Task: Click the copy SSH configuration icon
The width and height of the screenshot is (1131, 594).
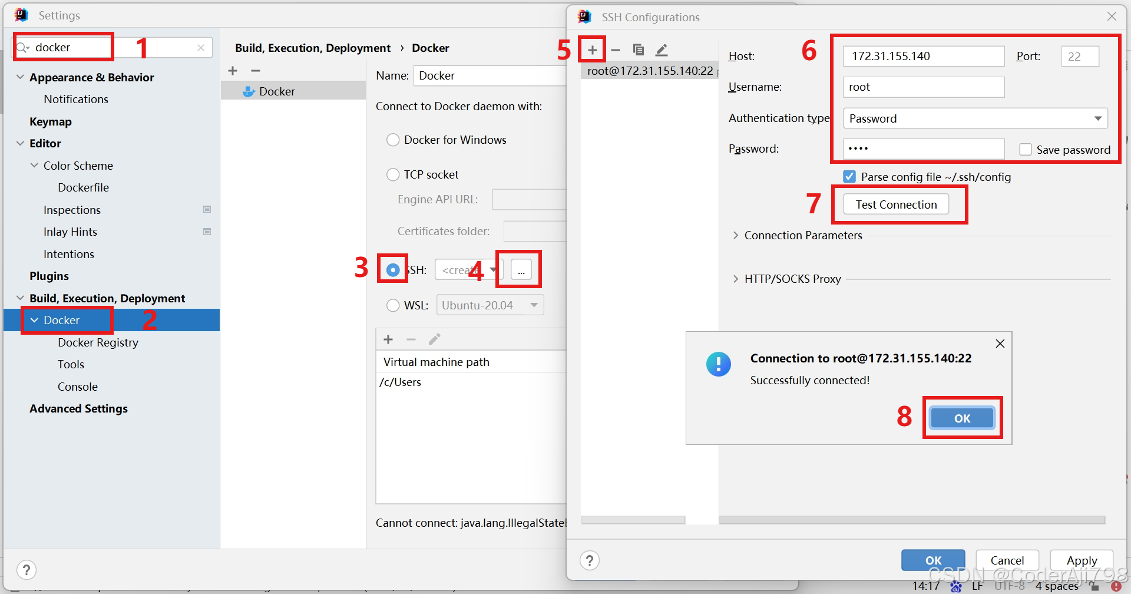Action: (638, 50)
